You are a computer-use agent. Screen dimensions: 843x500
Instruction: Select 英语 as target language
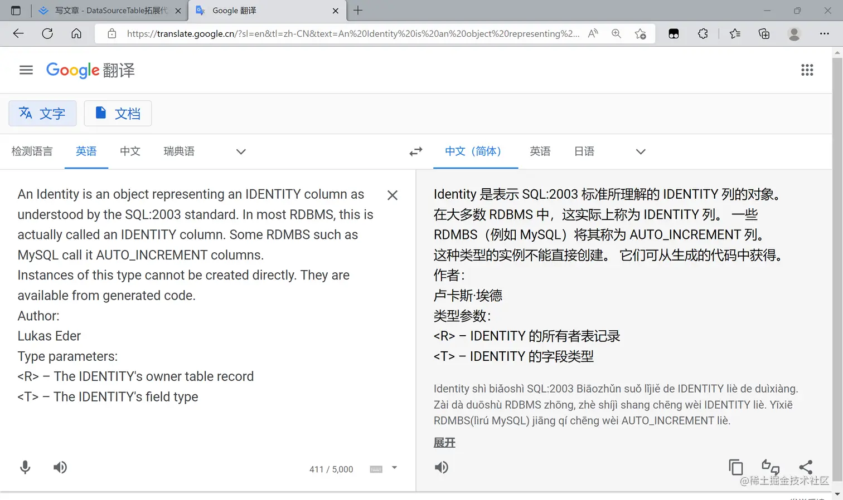click(540, 151)
